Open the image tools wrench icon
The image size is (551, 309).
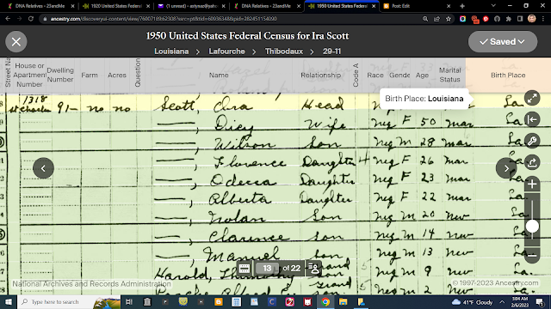(x=532, y=141)
